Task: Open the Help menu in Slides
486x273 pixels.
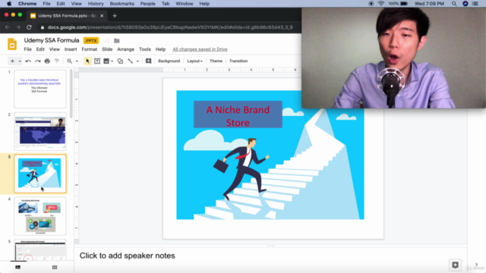Action: (x=160, y=49)
